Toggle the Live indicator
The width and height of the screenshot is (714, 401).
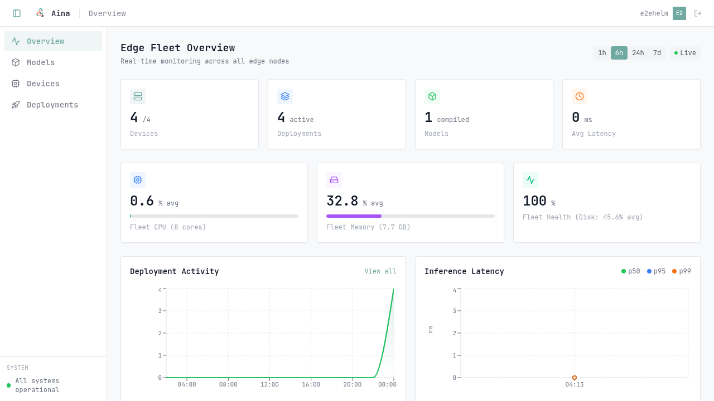point(685,53)
